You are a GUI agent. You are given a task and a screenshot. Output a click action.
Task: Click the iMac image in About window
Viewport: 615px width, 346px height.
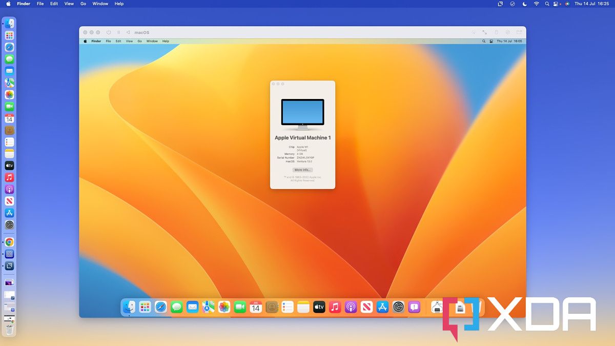point(303,113)
